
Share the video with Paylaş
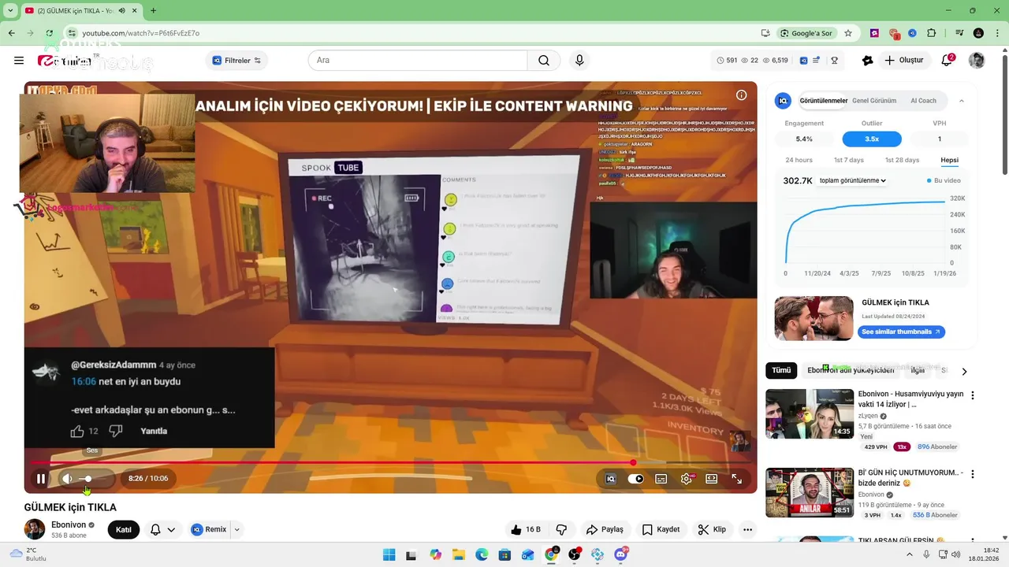[605, 530]
